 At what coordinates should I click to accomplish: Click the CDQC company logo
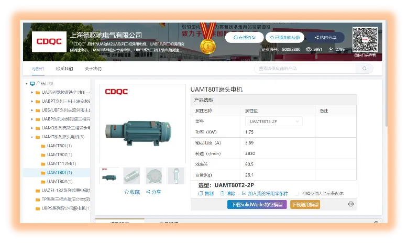(x=49, y=41)
